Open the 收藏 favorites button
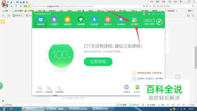 pos(5,11)
